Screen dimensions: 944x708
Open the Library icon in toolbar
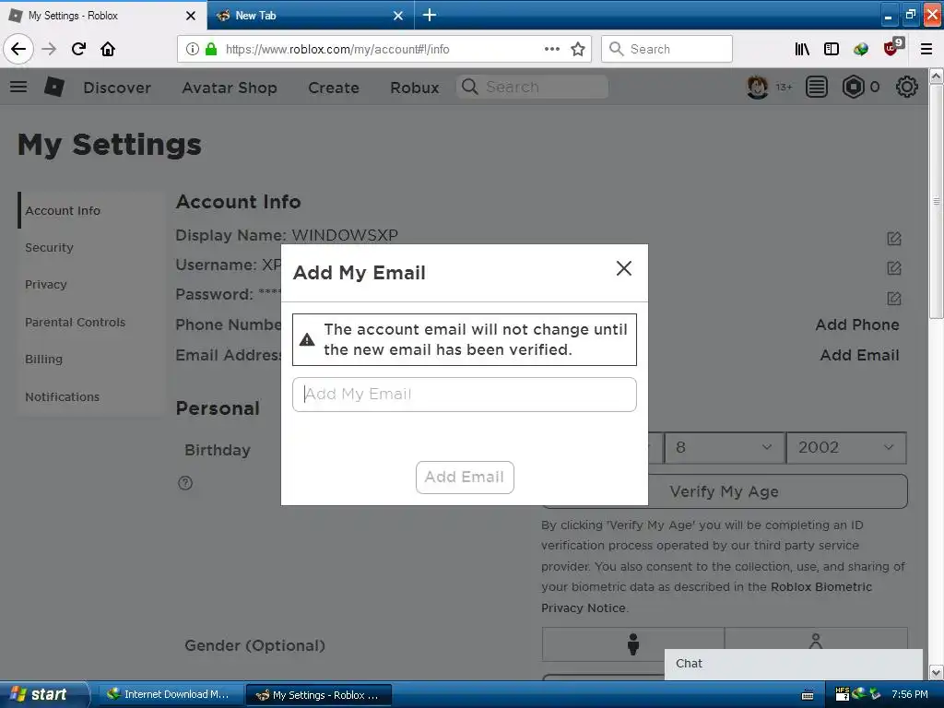[802, 49]
